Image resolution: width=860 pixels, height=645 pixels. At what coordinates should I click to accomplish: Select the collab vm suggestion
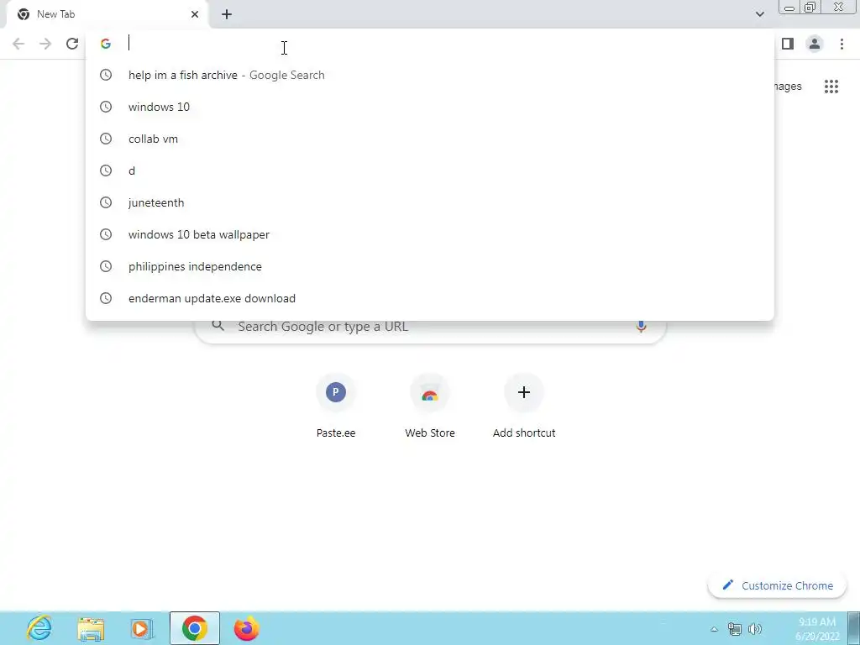coord(430,139)
